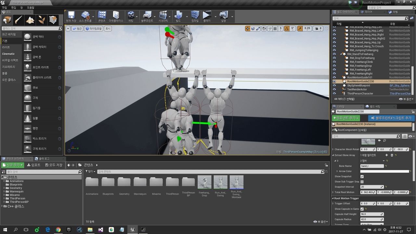Open the Trigger Type dropdown
This screenshot has height=234, width=416.
[x=371, y=224]
